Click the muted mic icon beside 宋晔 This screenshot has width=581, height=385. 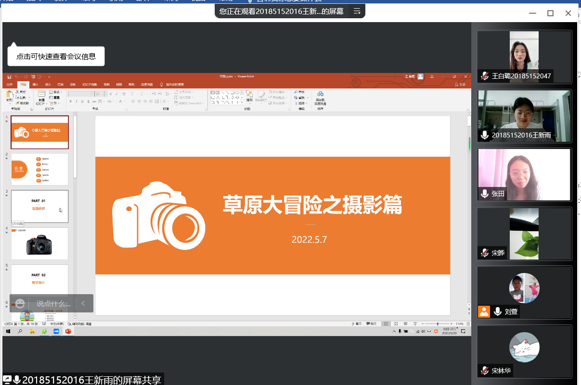pos(484,253)
